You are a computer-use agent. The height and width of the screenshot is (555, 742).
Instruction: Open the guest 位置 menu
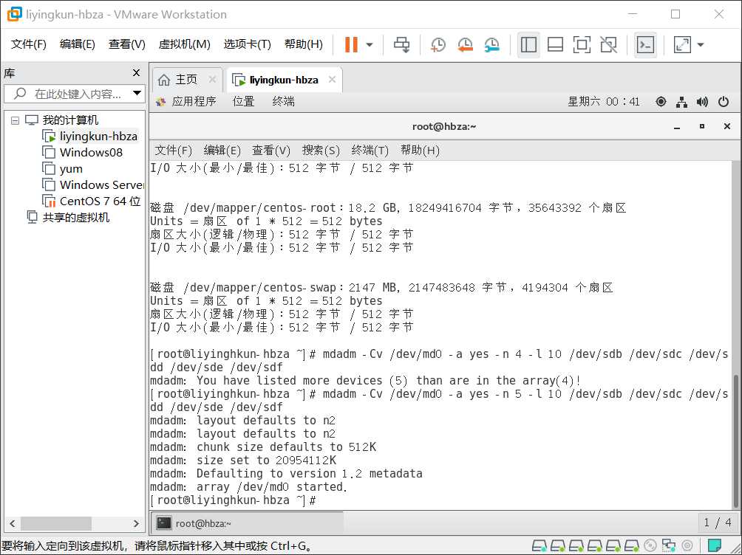tap(244, 101)
